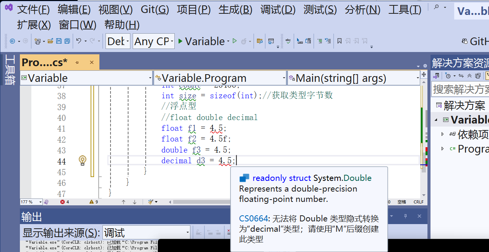This screenshot has width=489, height=252.
Task: Open the GitHub Copilot button
Action: coord(475,41)
